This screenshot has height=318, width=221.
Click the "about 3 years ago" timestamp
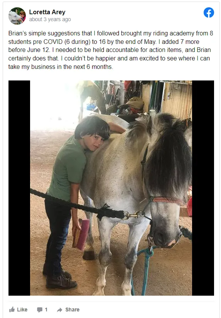(50, 20)
